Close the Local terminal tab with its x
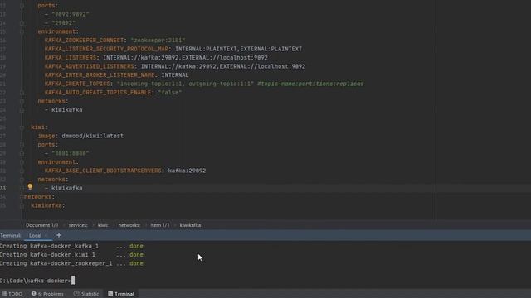531x298 pixels. pyautogui.click(x=46, y=235)
